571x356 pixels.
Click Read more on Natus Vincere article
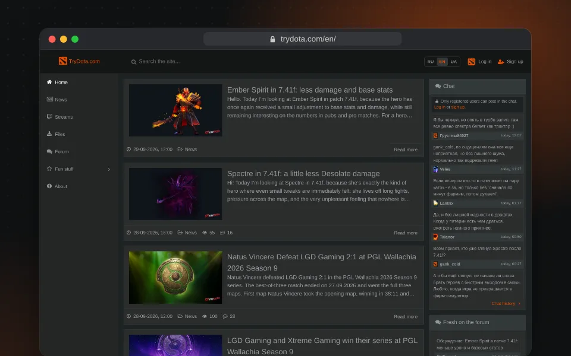[x=406, y=316]
